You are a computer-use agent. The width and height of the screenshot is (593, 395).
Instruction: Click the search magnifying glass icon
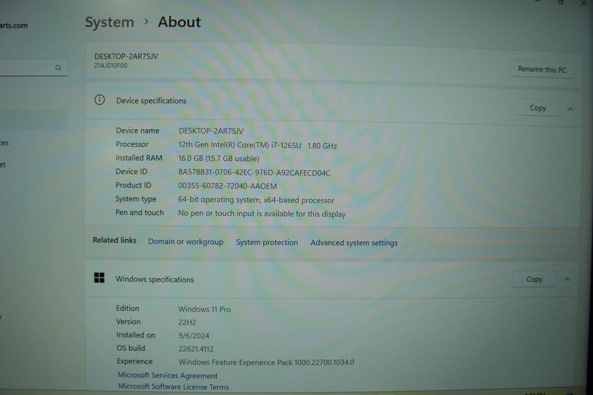click(x=58, y=67)
